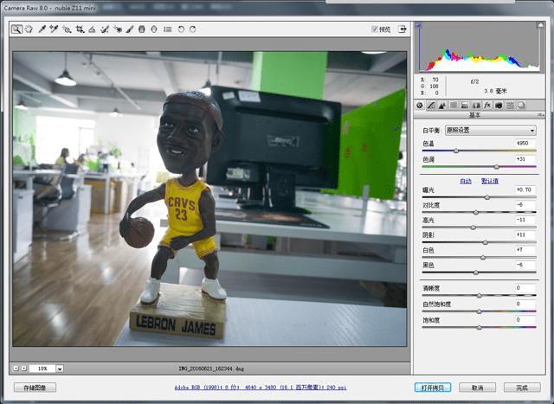Click the 饱和度 saturation slider handle
The image size is (554, 404).
click(479, 327)
